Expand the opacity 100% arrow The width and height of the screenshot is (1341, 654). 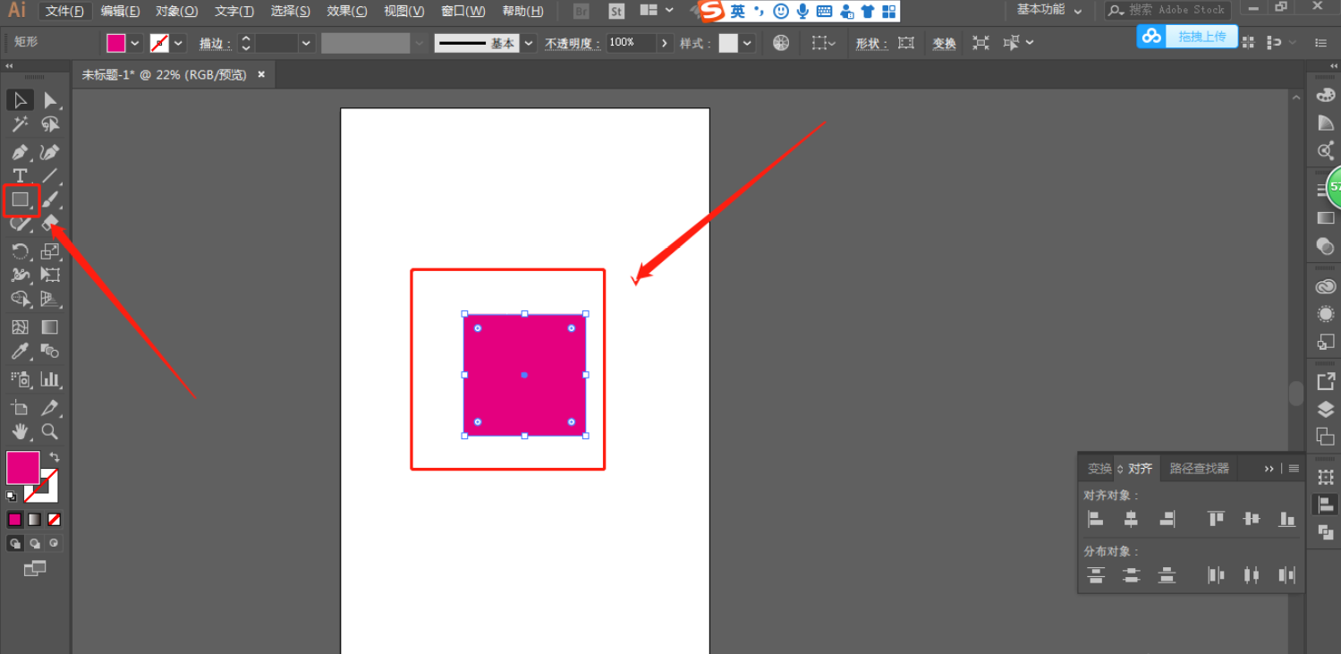664,43
